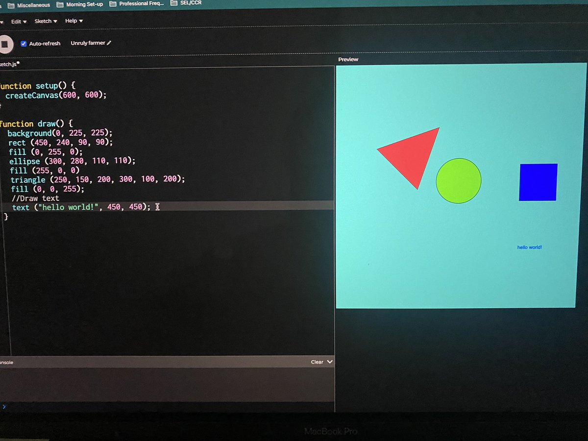Click the function draw() line
Viewport: 588px width, 441px height.
(x=36, y=123)
